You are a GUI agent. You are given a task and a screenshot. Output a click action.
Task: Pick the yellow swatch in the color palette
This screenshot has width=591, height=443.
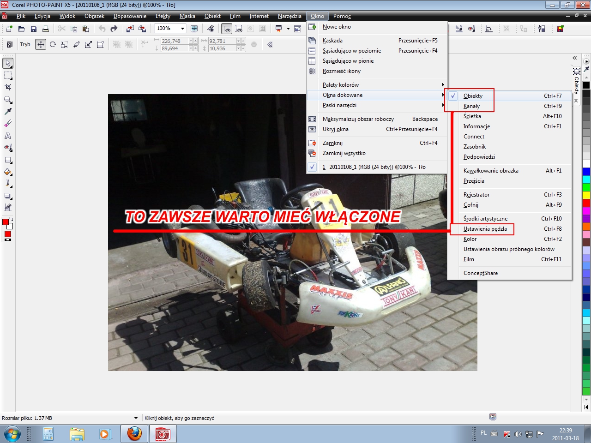point(586,195)
